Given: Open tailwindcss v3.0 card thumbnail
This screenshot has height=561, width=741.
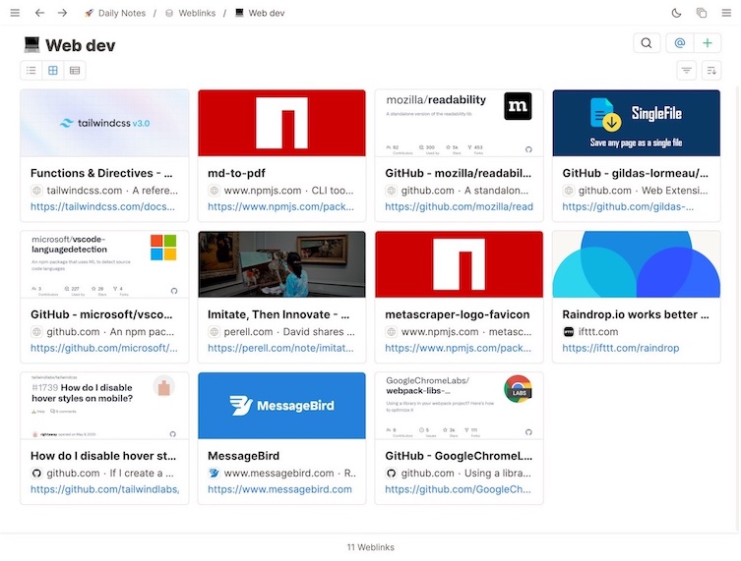Looking at the screenshot, I should tap(104, 123).
